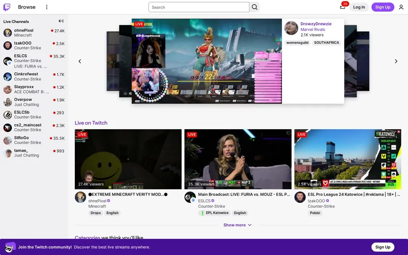The image size is (408, 255).
Task: Open ESLCSb avatar in sidebar
Action: [8, 115]
